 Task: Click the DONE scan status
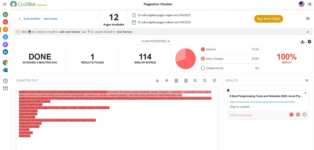[x=40, y=59]
